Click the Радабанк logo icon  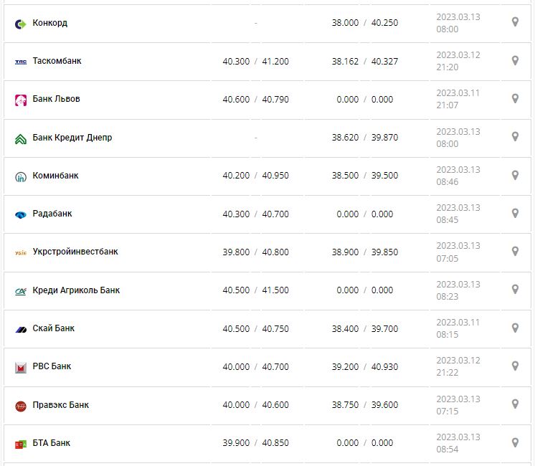click(x=21, y=214)
